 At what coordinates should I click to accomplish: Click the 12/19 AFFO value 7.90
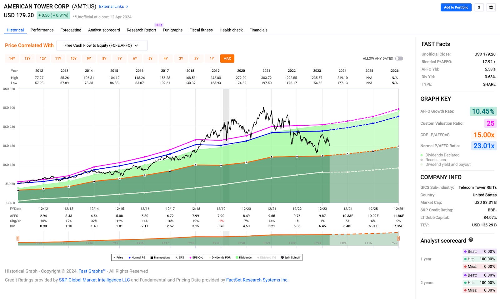(x=221, y=216)
